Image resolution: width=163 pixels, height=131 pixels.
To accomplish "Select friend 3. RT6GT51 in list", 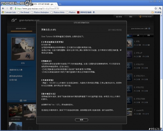I will point(139,66).
